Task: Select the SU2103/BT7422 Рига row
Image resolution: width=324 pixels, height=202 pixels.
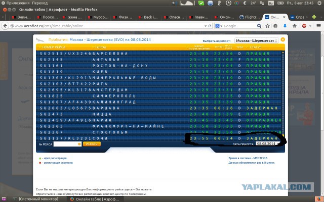Action: (158, 84)
